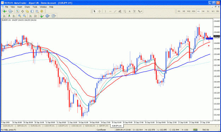
Task: Draw a horizontal line tool
Action: click(110, 11)
